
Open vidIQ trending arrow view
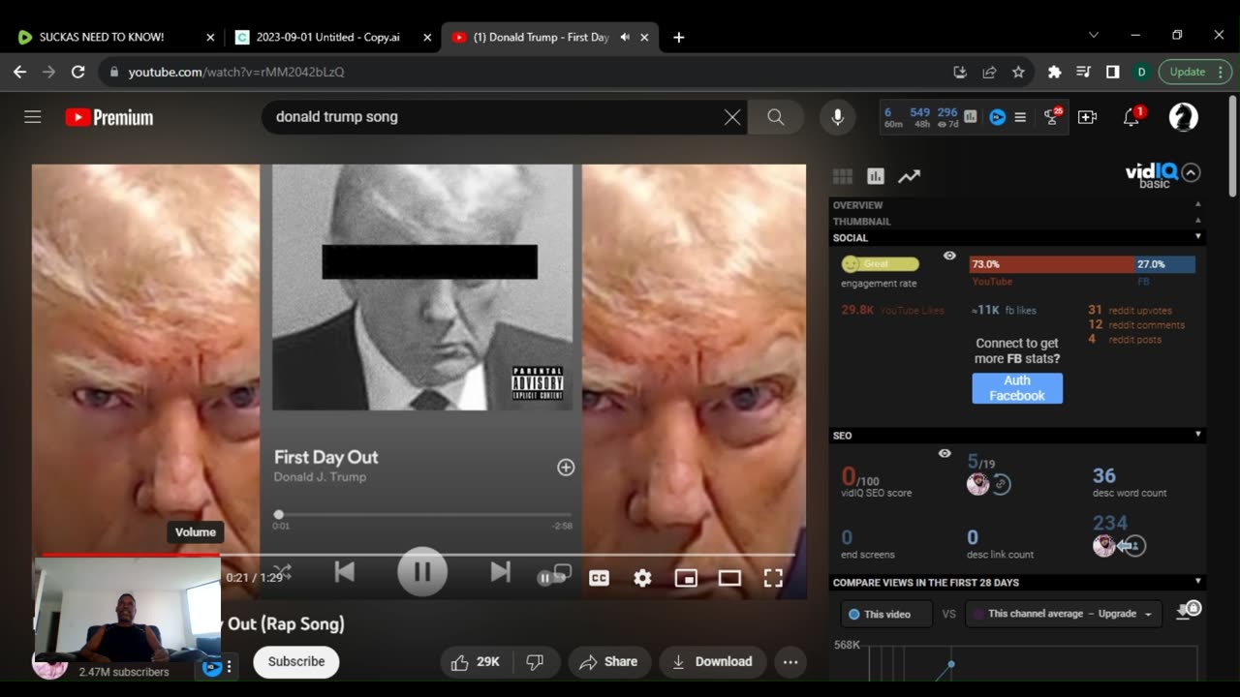909,176
